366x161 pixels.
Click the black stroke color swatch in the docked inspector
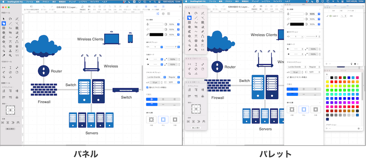(x=156, y=34)
